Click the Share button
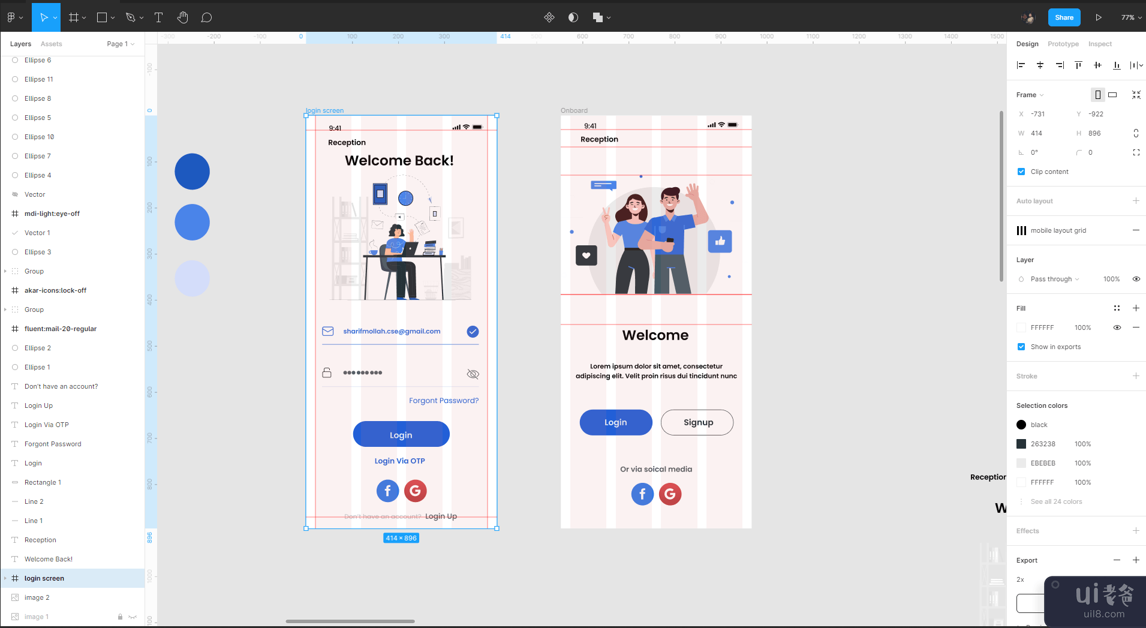1146x628 pixels. [x=1064, y=17]
